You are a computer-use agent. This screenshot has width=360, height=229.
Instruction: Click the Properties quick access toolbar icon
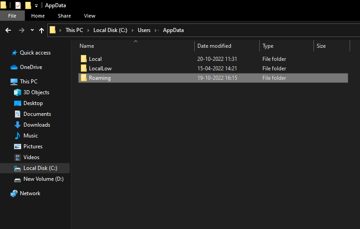[x=18, y=5]
